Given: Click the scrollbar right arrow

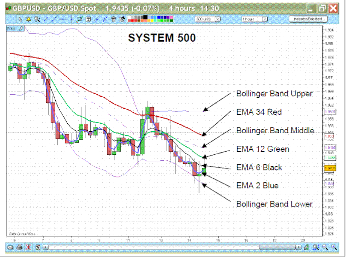Looking at the screenshot, I should pos(298,247).
